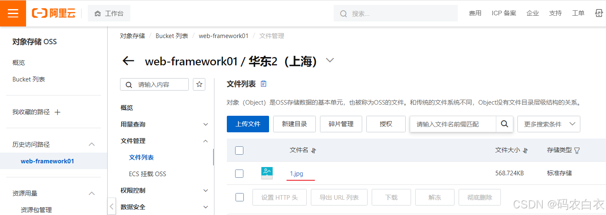The image size is (606, 215).
Task: Click the 新建目录 button
Action: (x=294, y=124)
